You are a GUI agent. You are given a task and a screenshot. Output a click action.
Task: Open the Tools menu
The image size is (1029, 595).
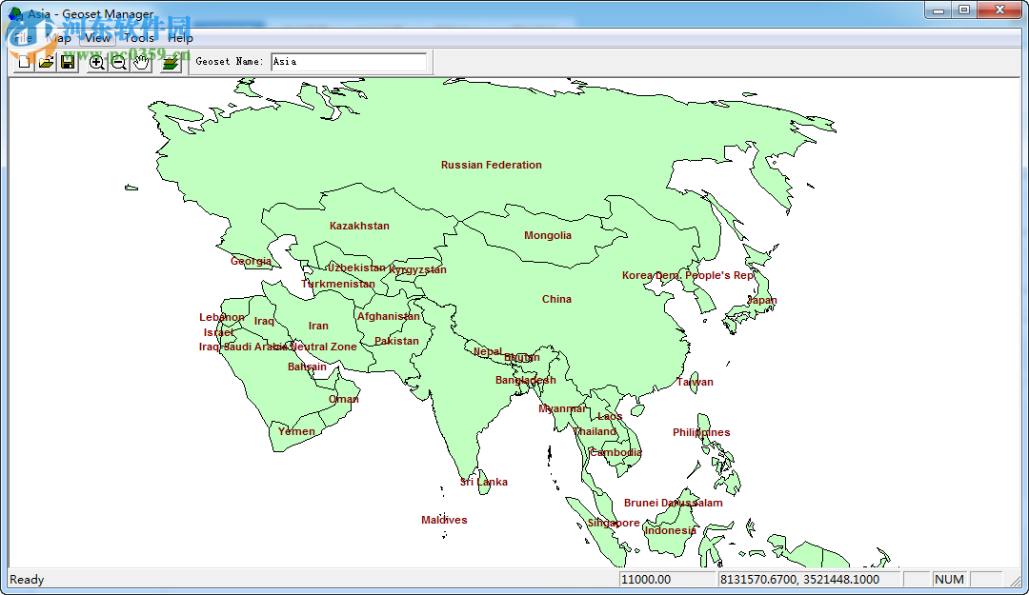click(136, 37)
